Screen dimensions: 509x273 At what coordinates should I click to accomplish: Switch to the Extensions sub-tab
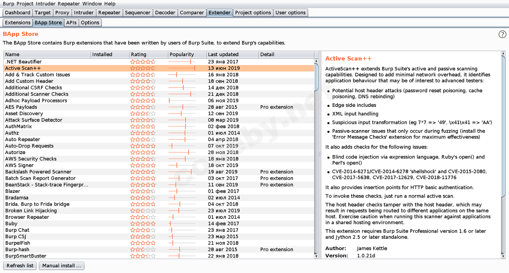(x=17, y=23)
